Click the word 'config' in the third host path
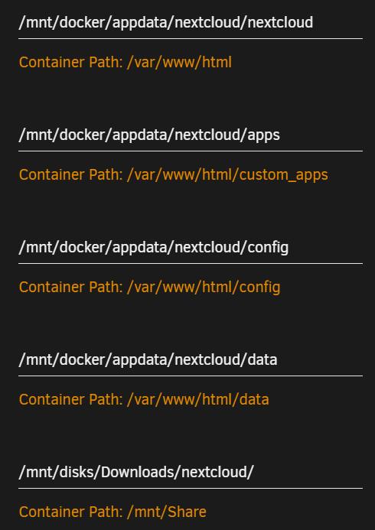This screenshot has width=375, height=530. 268,248
